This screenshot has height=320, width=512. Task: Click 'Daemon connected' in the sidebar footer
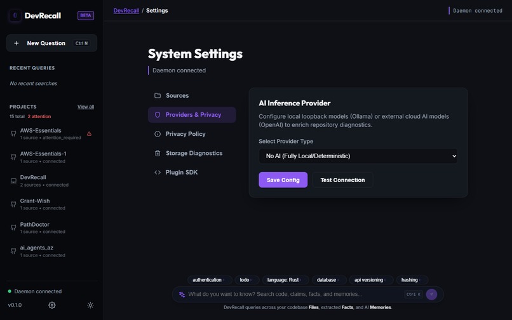tap(38, 291)
